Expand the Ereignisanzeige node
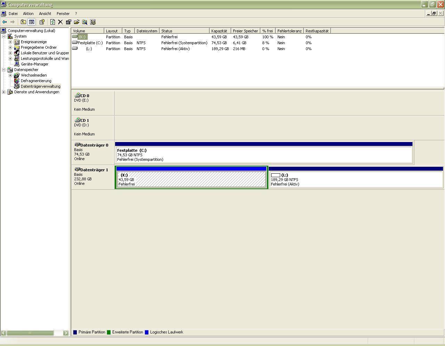This screenshot has height=346, width=445. pos(10,42)
